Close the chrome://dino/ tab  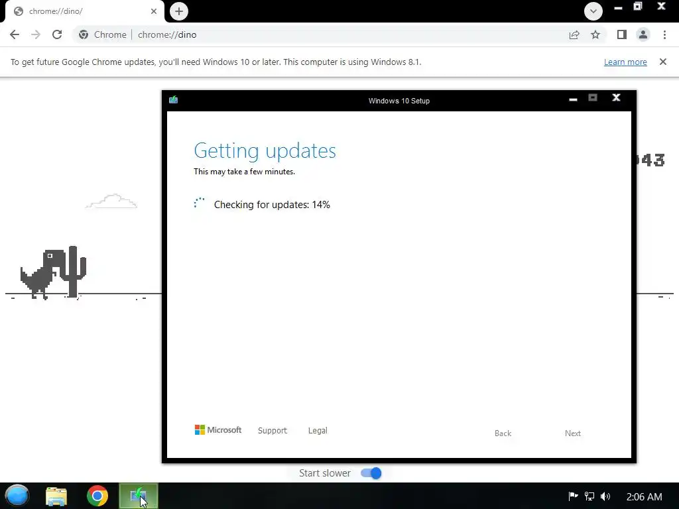coord(154,11)
